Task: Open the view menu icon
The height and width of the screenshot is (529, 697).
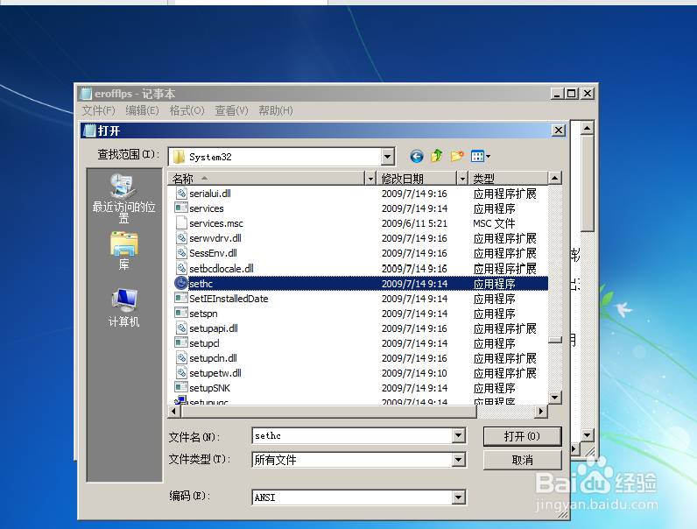Action: click(x=477, y=156)
